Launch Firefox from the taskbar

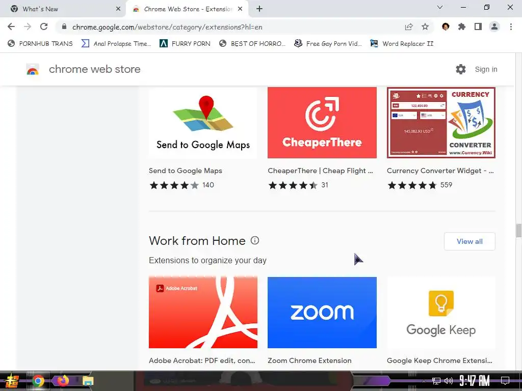pyautogui.click(x=63, y=380)
